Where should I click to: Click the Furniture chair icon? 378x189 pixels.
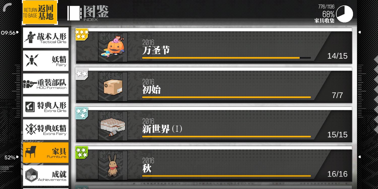[x=30, y=152]
